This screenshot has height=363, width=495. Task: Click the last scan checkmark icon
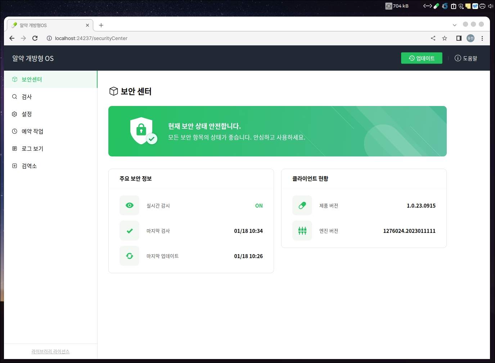[x=129, y=231]
